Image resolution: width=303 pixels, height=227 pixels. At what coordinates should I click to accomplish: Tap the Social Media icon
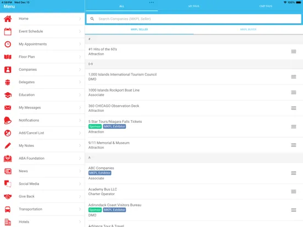(8, 184)
